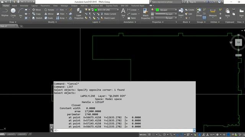The width and height of the screenshot is (245, 137).
Task: Switch to the Insert ribbon tab
Action: (x=15, y=6)
